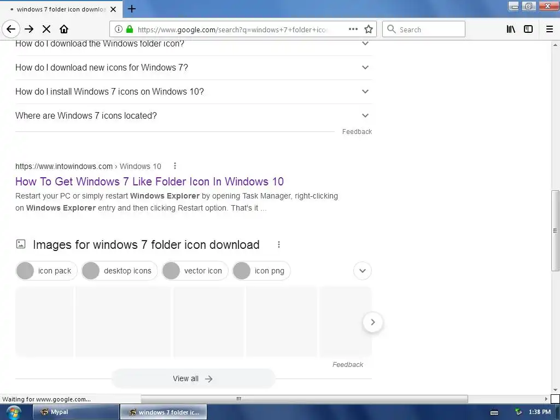Viewport: 560px width, 420px height.
Task: Click the 'Images for windows 7 folder icon download' heading
Action: coord(146,244)
